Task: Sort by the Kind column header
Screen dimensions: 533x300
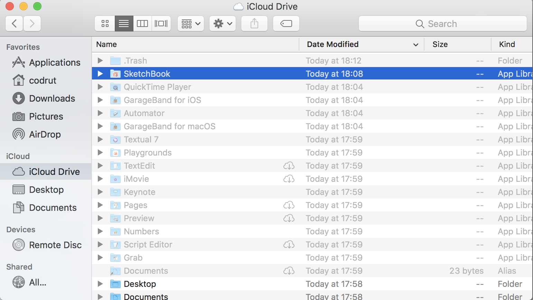Action: pyautogui.click(x=512, y=44)
